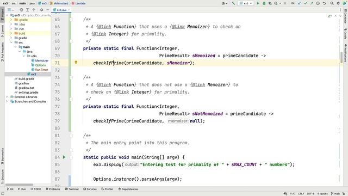
Task: Build the project with the hammer icon
Action: (233, 3)
